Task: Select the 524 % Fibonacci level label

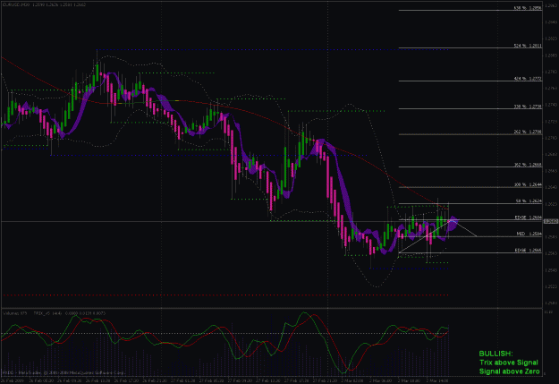Action: (528, 46)
